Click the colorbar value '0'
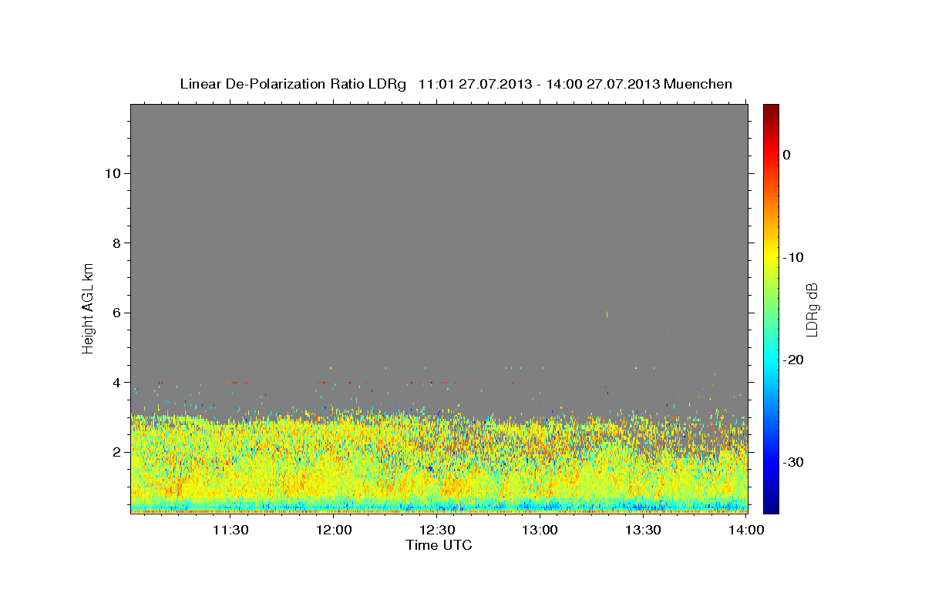Viewport: 925px width, 616px height. (787, 155)
